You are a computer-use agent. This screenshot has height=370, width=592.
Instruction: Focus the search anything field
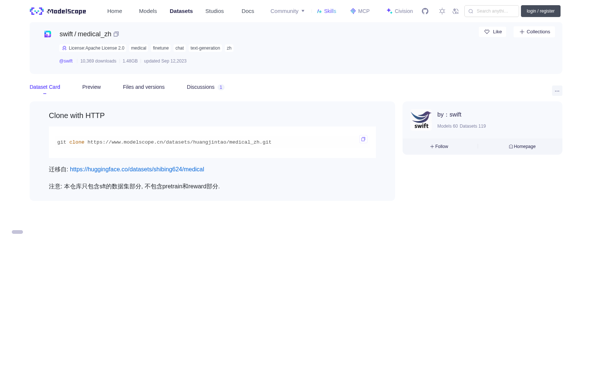pyautogui.click(x=492, y=11)
